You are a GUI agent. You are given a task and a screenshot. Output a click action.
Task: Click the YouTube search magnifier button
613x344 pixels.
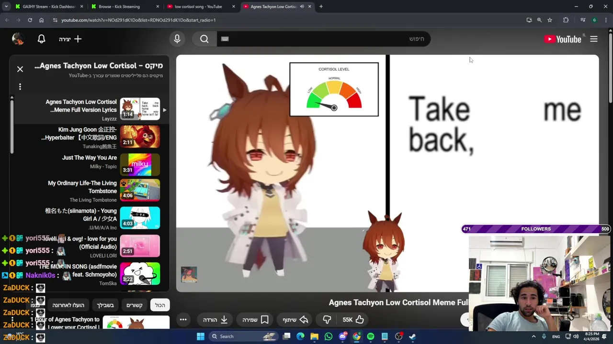(x=204, y=39)
